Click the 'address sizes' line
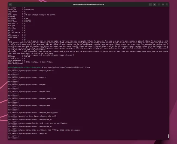This screenshot has height=144, width=177. tap(30, 62)
